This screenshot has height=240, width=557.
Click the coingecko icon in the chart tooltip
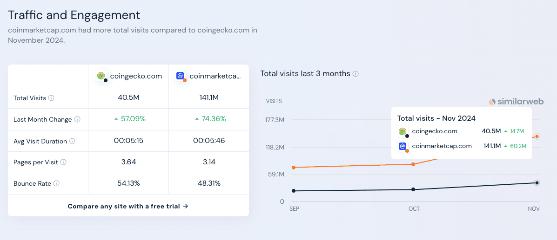coord(403,132)
